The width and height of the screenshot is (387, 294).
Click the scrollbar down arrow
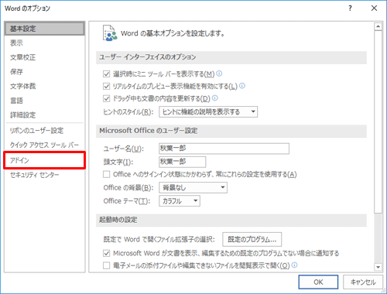click(378, 267)
